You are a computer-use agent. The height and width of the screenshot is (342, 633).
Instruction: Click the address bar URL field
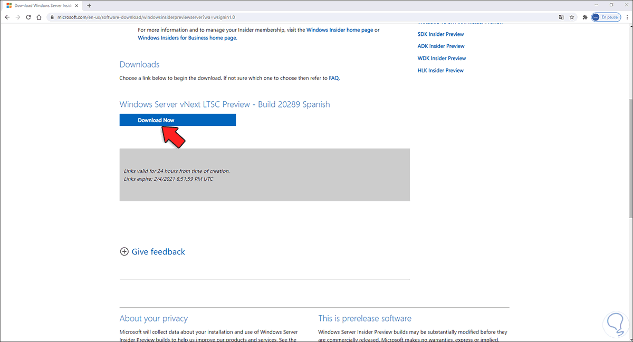264,17
